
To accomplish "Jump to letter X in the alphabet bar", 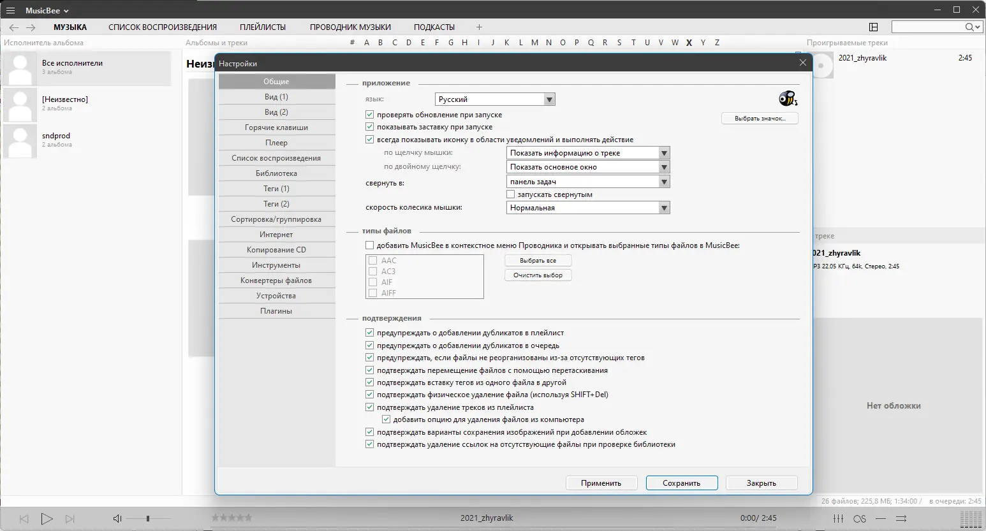I will [689, 43].
